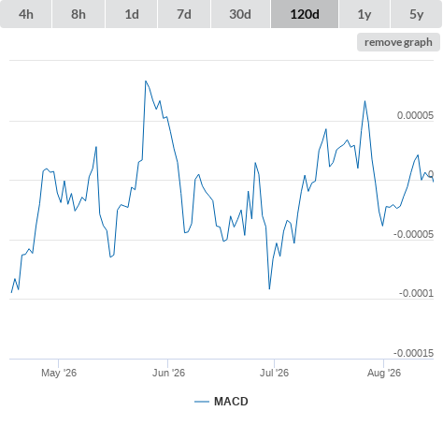Open the 5y time range tab
443x426 pixels.
pyautogui.click(x=417, y=14)
